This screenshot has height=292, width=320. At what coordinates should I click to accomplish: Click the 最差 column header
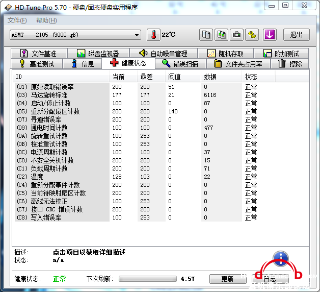(151, 77)
